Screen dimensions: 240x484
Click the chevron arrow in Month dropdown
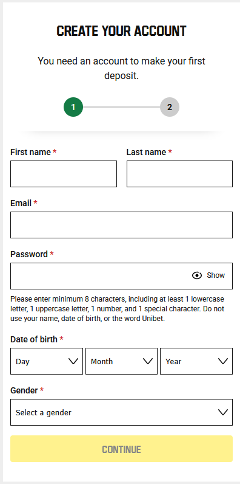point(148,361)
